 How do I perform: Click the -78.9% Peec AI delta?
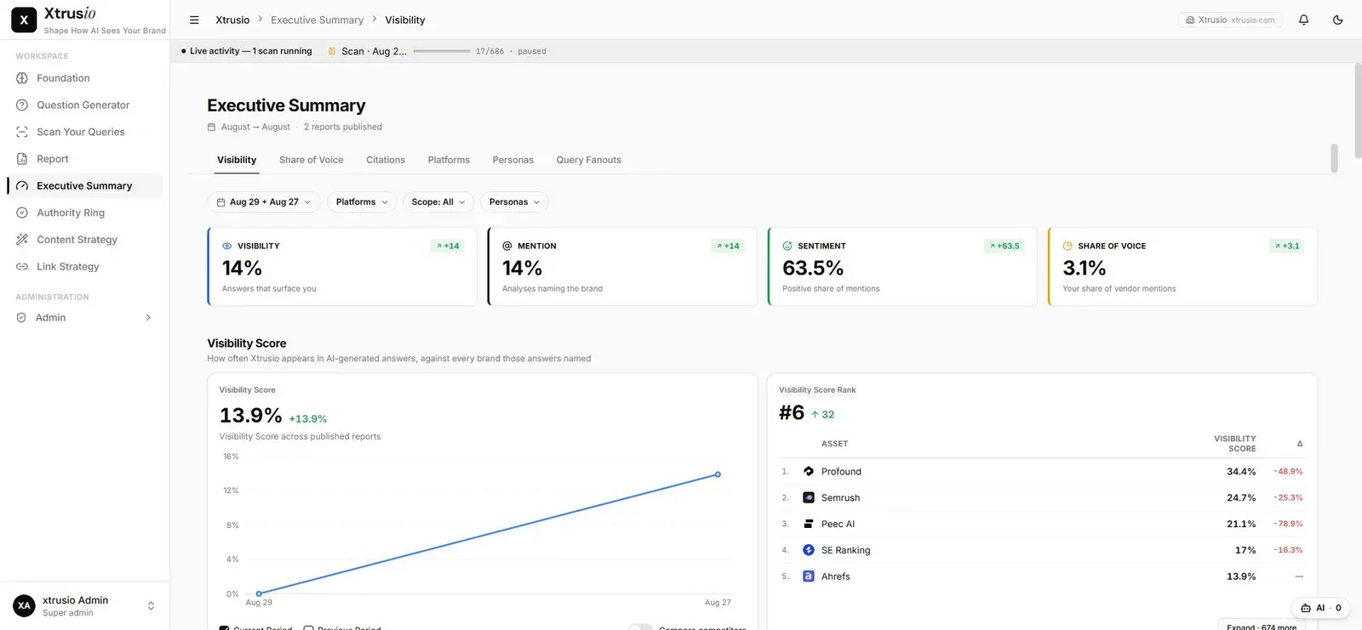[1288, 524]
